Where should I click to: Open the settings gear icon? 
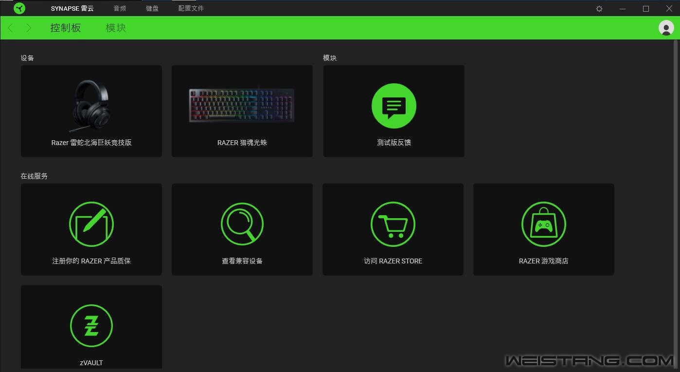[x=599, y=9]
